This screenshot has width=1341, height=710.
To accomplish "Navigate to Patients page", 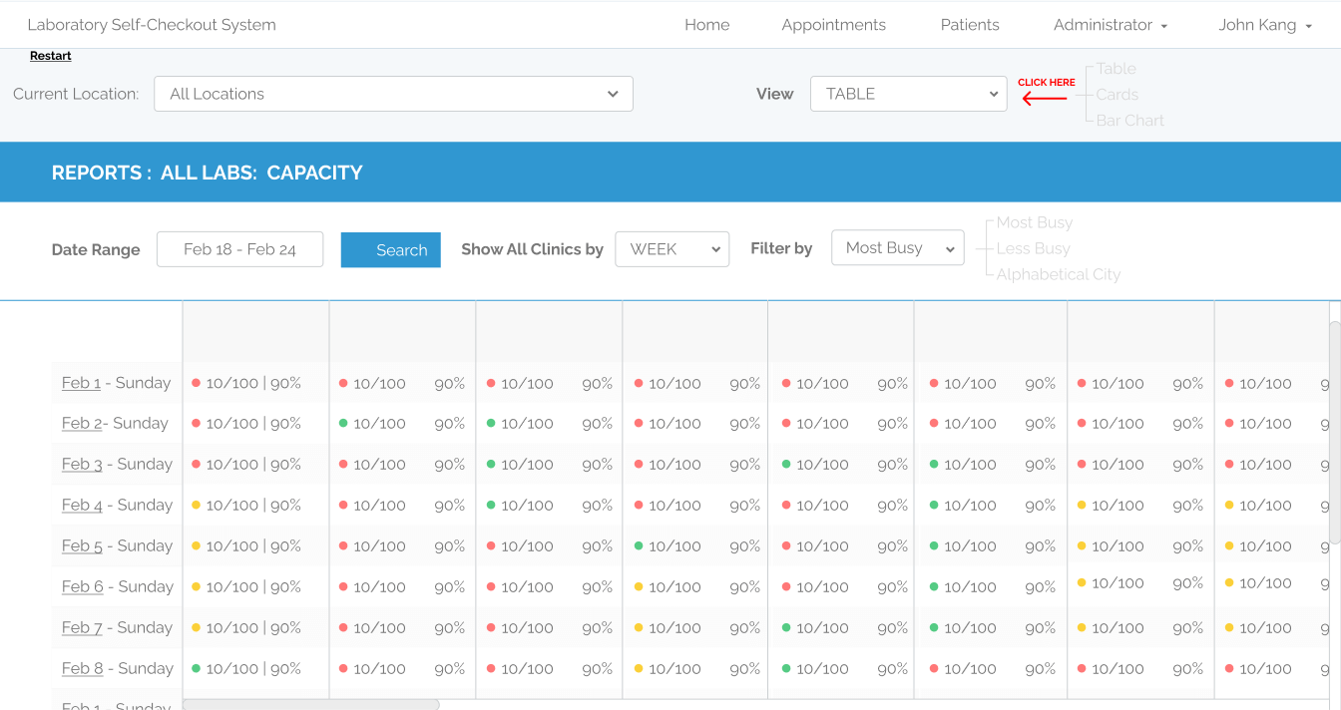I will 970,25.
